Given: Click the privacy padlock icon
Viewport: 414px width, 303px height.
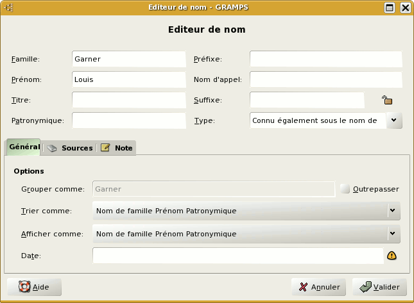Looking at the screenshot, I should pos(387,100).
